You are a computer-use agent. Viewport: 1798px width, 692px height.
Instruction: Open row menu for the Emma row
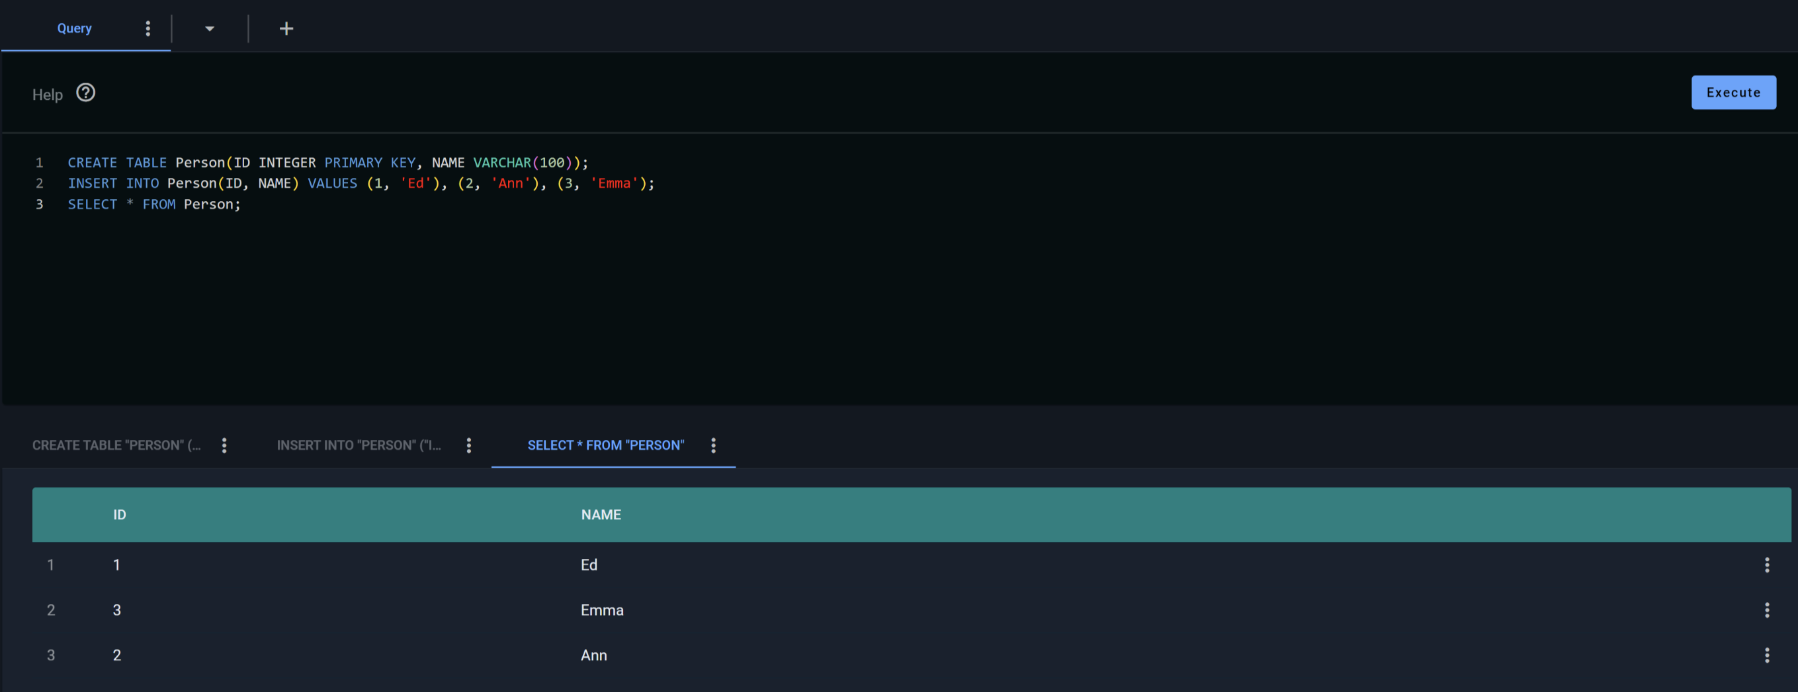point(1767,611)
